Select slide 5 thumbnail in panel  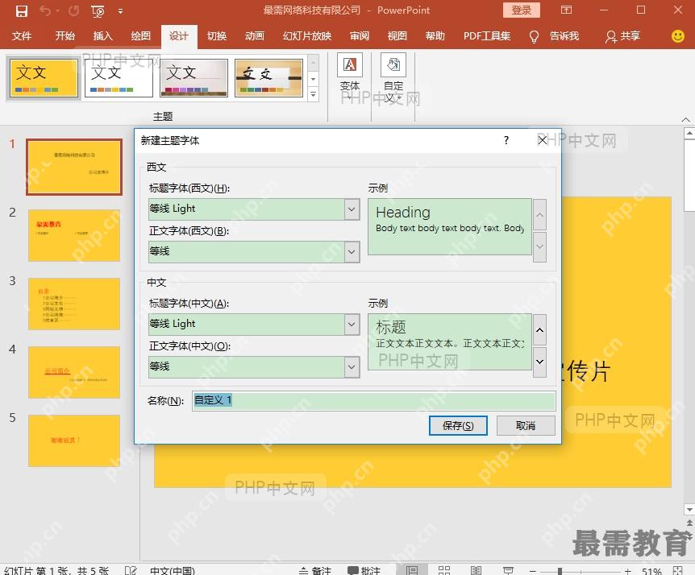(x=74, y=441)
